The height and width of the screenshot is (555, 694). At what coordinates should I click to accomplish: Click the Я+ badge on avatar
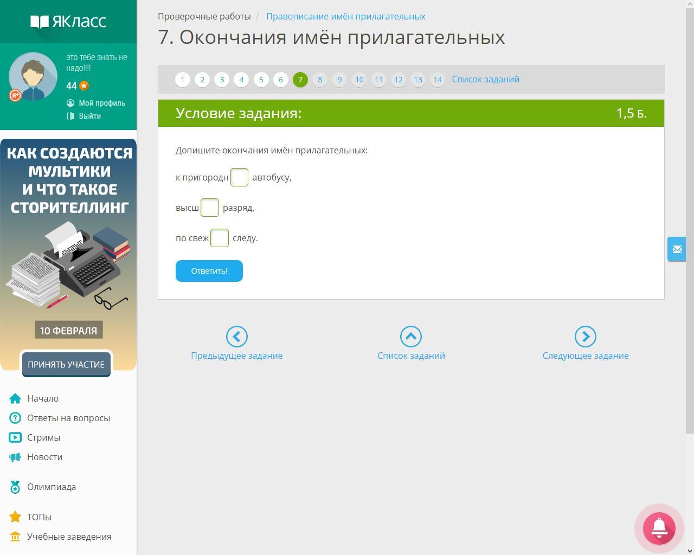tap(15, 95)
